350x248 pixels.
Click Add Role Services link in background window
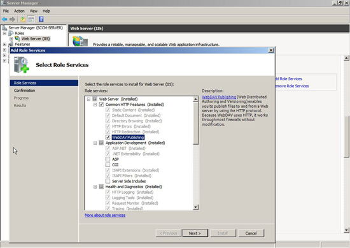point(288,78)
